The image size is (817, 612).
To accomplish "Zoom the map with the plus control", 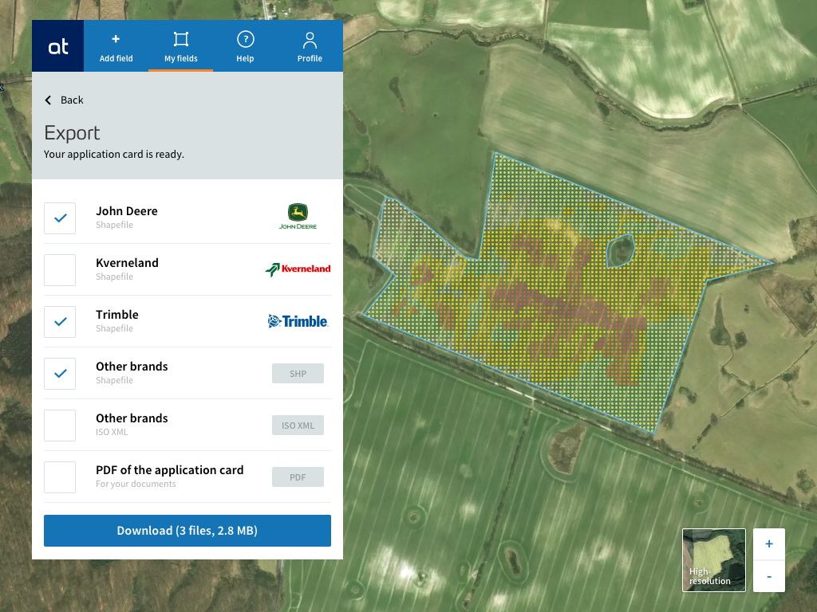I will pyautogui.click(x=768, y=543).
